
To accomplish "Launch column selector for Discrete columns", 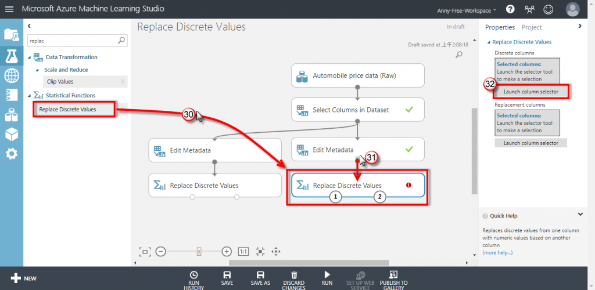I will pos(531,92).
